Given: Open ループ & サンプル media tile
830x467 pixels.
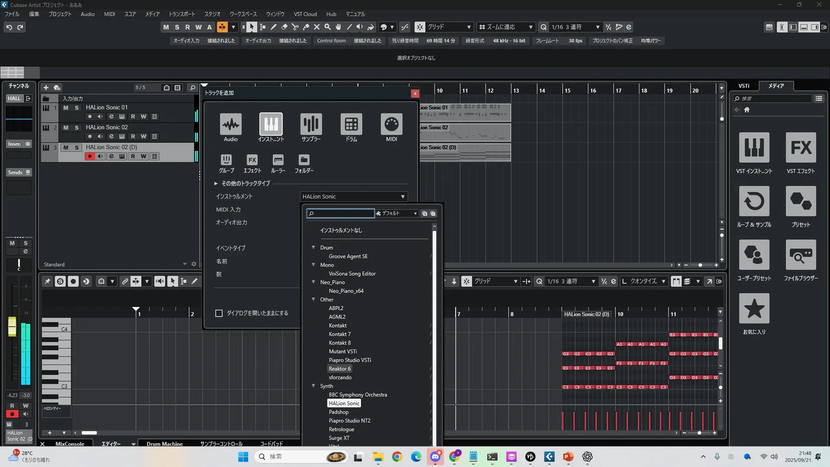Looking at the screenshot, I should (754, 202).
